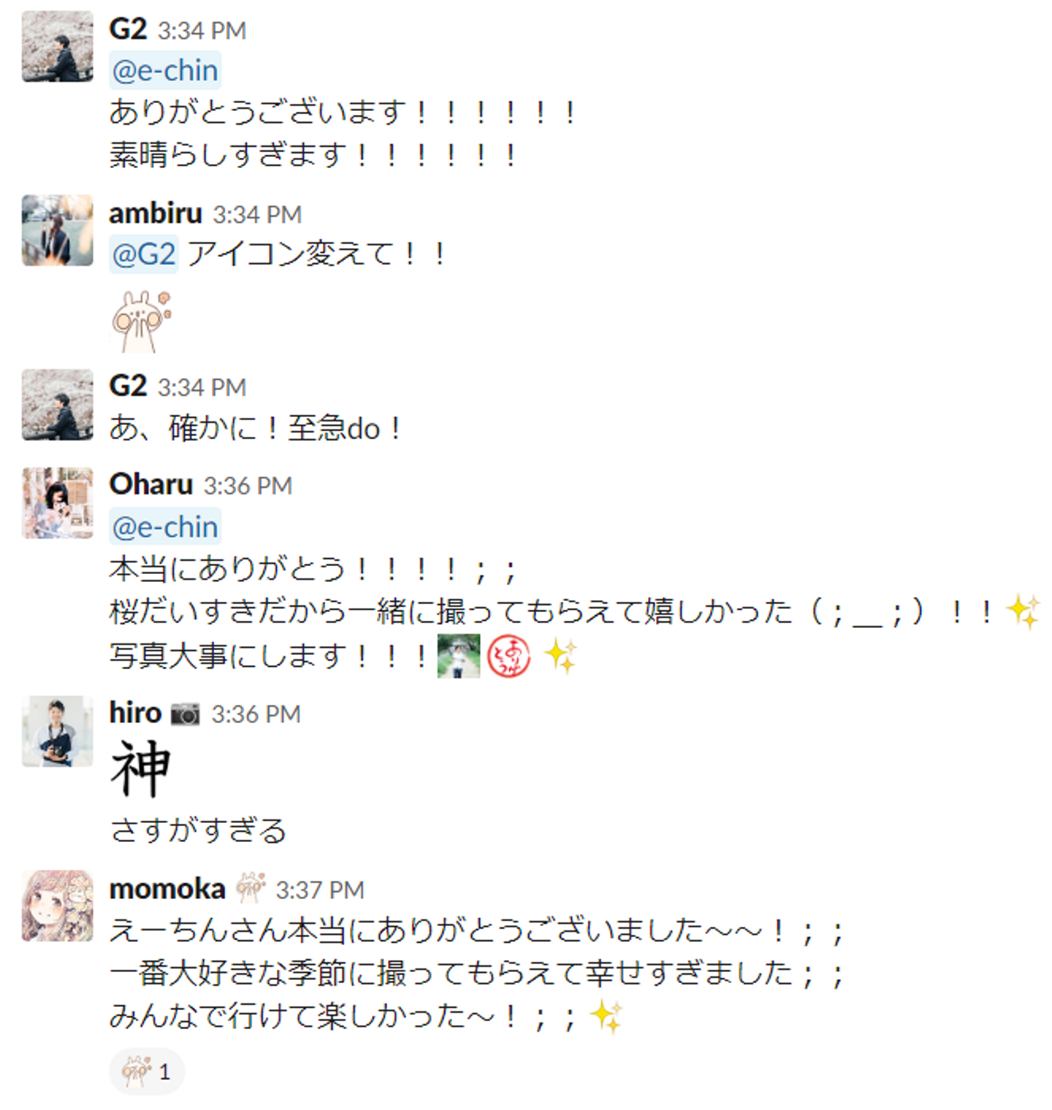Click the sparkles emoji after the red stamp

[x=561, y=655]
